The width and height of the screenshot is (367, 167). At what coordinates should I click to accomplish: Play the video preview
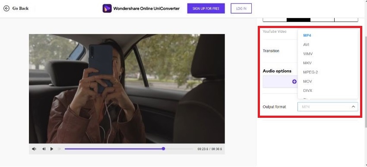52,149
